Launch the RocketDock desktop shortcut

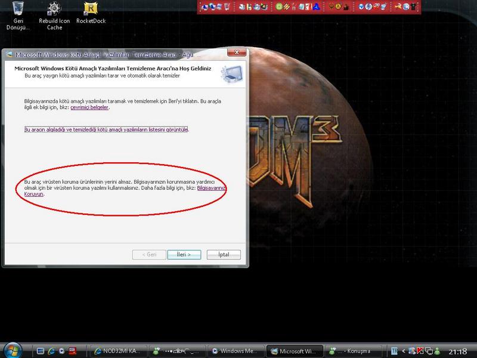tap(91, 13)
